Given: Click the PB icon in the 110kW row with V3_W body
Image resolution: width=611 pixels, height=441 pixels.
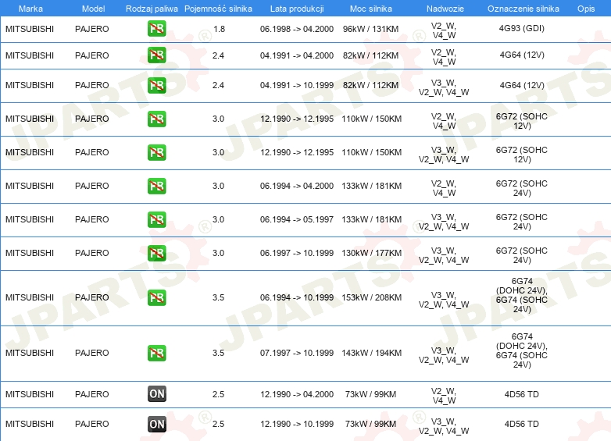Looking at the screenshot, I should [x=156, y=152].
